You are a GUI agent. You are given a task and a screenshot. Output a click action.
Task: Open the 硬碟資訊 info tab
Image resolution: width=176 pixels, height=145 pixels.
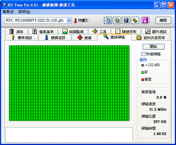click(55, 38)
